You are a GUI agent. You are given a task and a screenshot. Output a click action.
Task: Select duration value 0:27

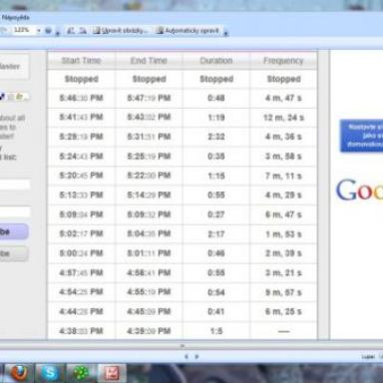216,214
